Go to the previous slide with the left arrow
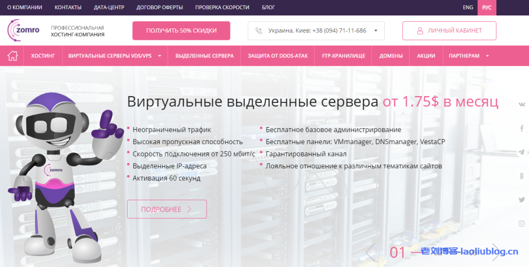The width and height of the screenshot is (529, 267). [x=370, y=252]
